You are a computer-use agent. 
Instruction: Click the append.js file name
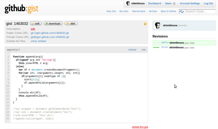(12, 50)
